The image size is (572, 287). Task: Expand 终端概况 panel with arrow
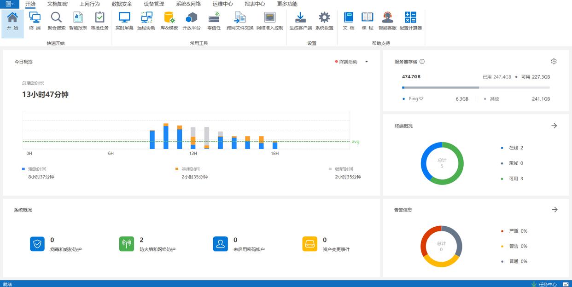(x=554, y=126)
